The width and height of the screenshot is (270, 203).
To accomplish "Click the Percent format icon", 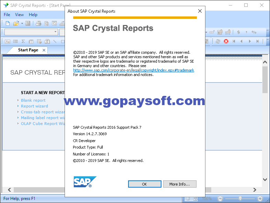I will coord(254,32).
